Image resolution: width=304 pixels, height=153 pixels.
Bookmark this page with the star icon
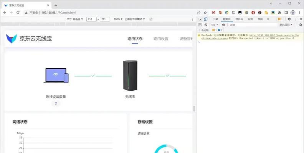[205, 13]
